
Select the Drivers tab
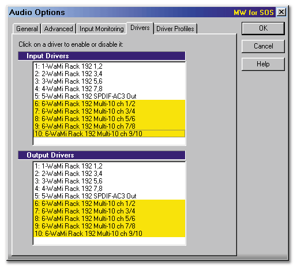click(x=140, y=28)
